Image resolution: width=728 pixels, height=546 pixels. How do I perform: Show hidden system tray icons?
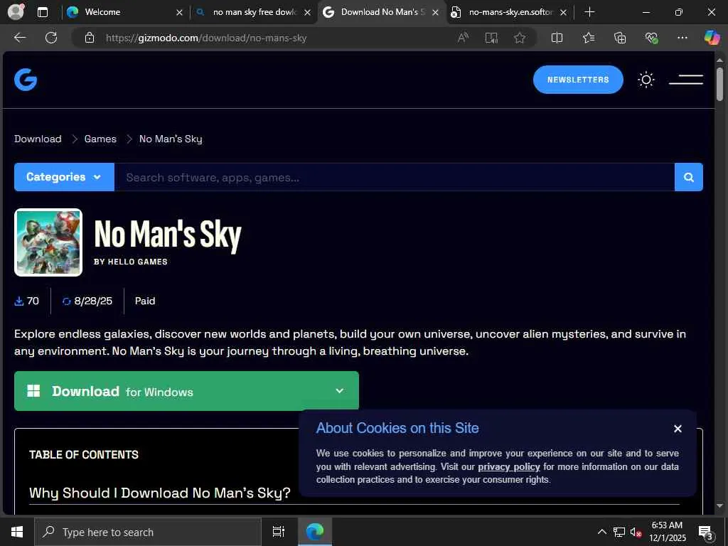[x=601, y=532]
